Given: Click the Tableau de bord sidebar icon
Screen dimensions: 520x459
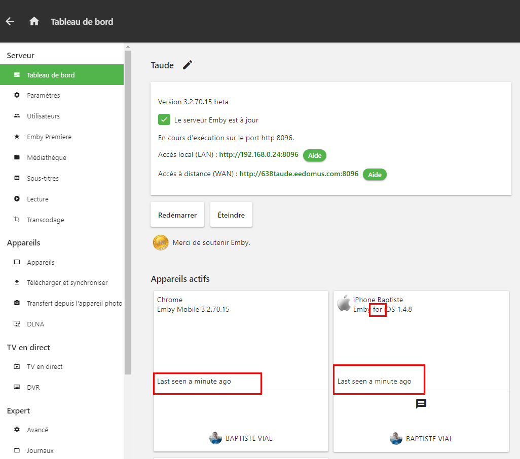Looking at the screenshot, I should [x=17, y=75].
